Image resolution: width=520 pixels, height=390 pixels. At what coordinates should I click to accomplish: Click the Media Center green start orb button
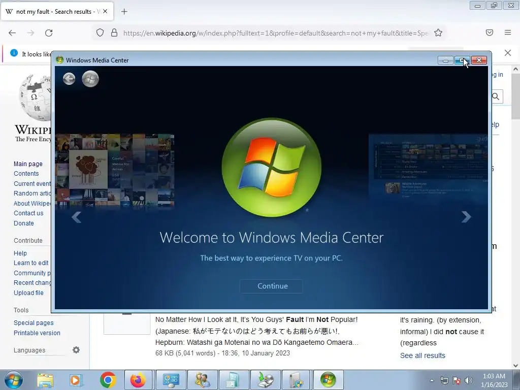(90, 79)
